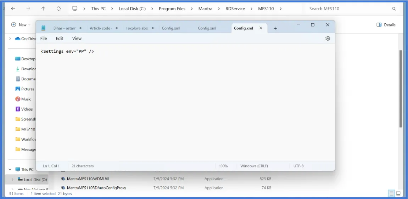408x199 pixels.
Task: Click Ln 1, Col 1 status indicator
Action: [51, 166]
